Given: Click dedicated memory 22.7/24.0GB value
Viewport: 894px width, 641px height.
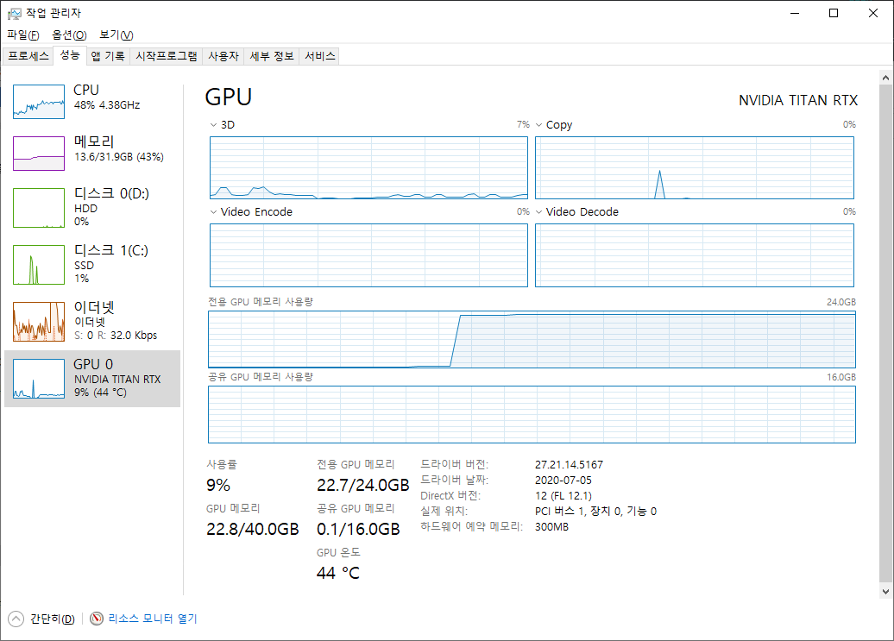Looking at the screenshot, I should pos(363,486).
